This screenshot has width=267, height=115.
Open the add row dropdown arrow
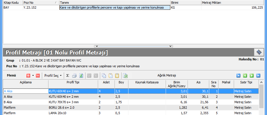click(x=33, y=76)
